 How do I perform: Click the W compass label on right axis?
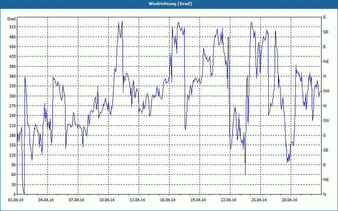[325, 106]
